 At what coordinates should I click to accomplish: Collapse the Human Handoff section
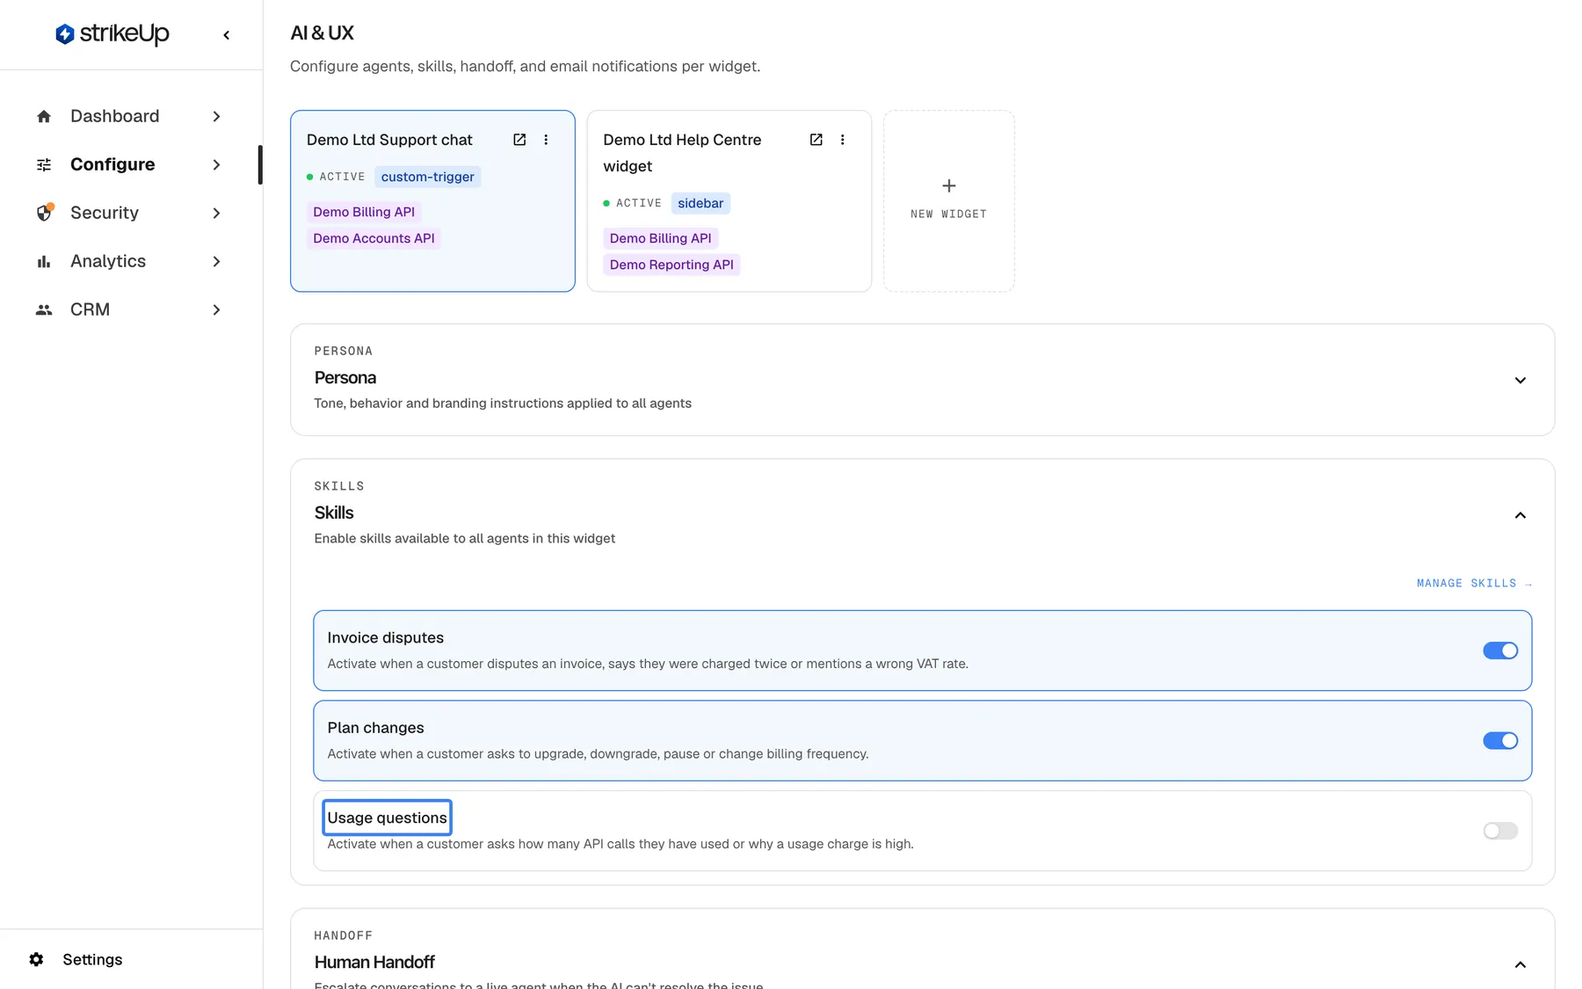coord(1520,964)
